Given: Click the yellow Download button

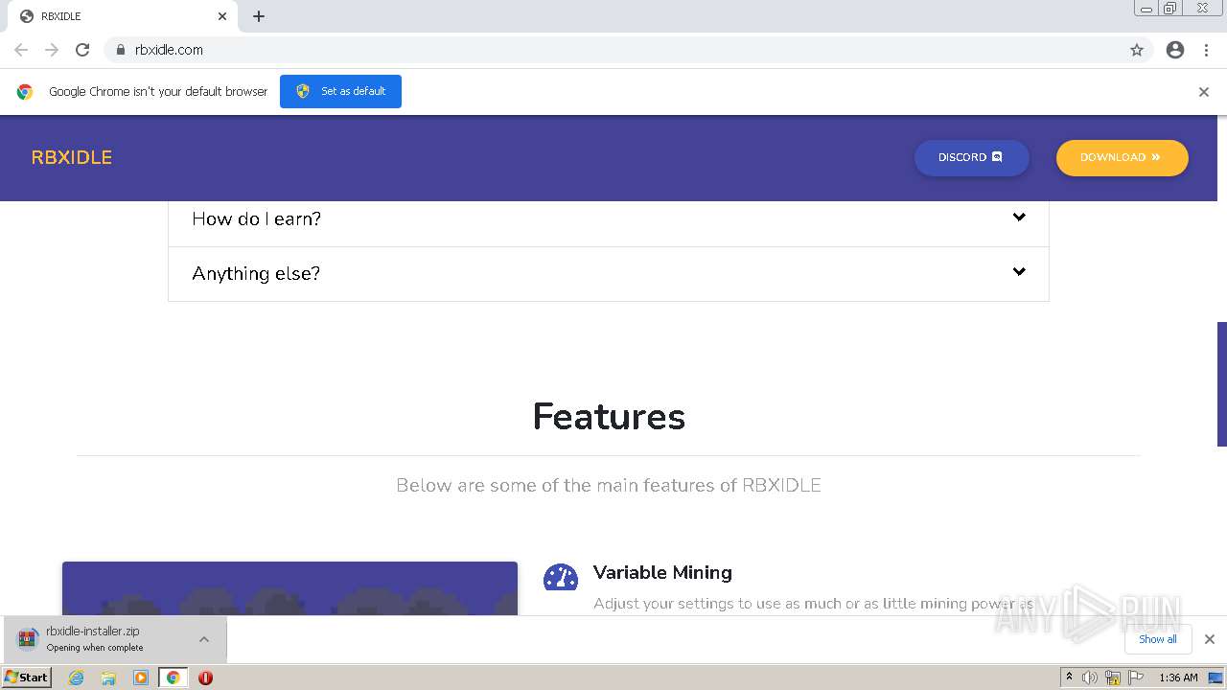Looking at the screenshot, I should tap(1122, 157).
